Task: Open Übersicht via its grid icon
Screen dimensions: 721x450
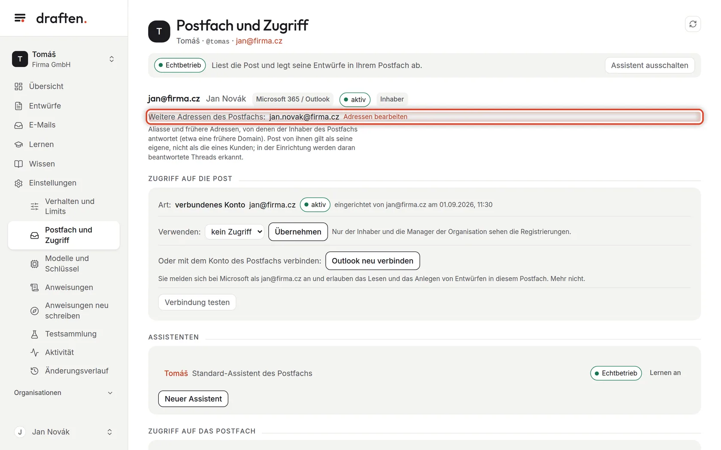Action: click(x=18, y=87)
